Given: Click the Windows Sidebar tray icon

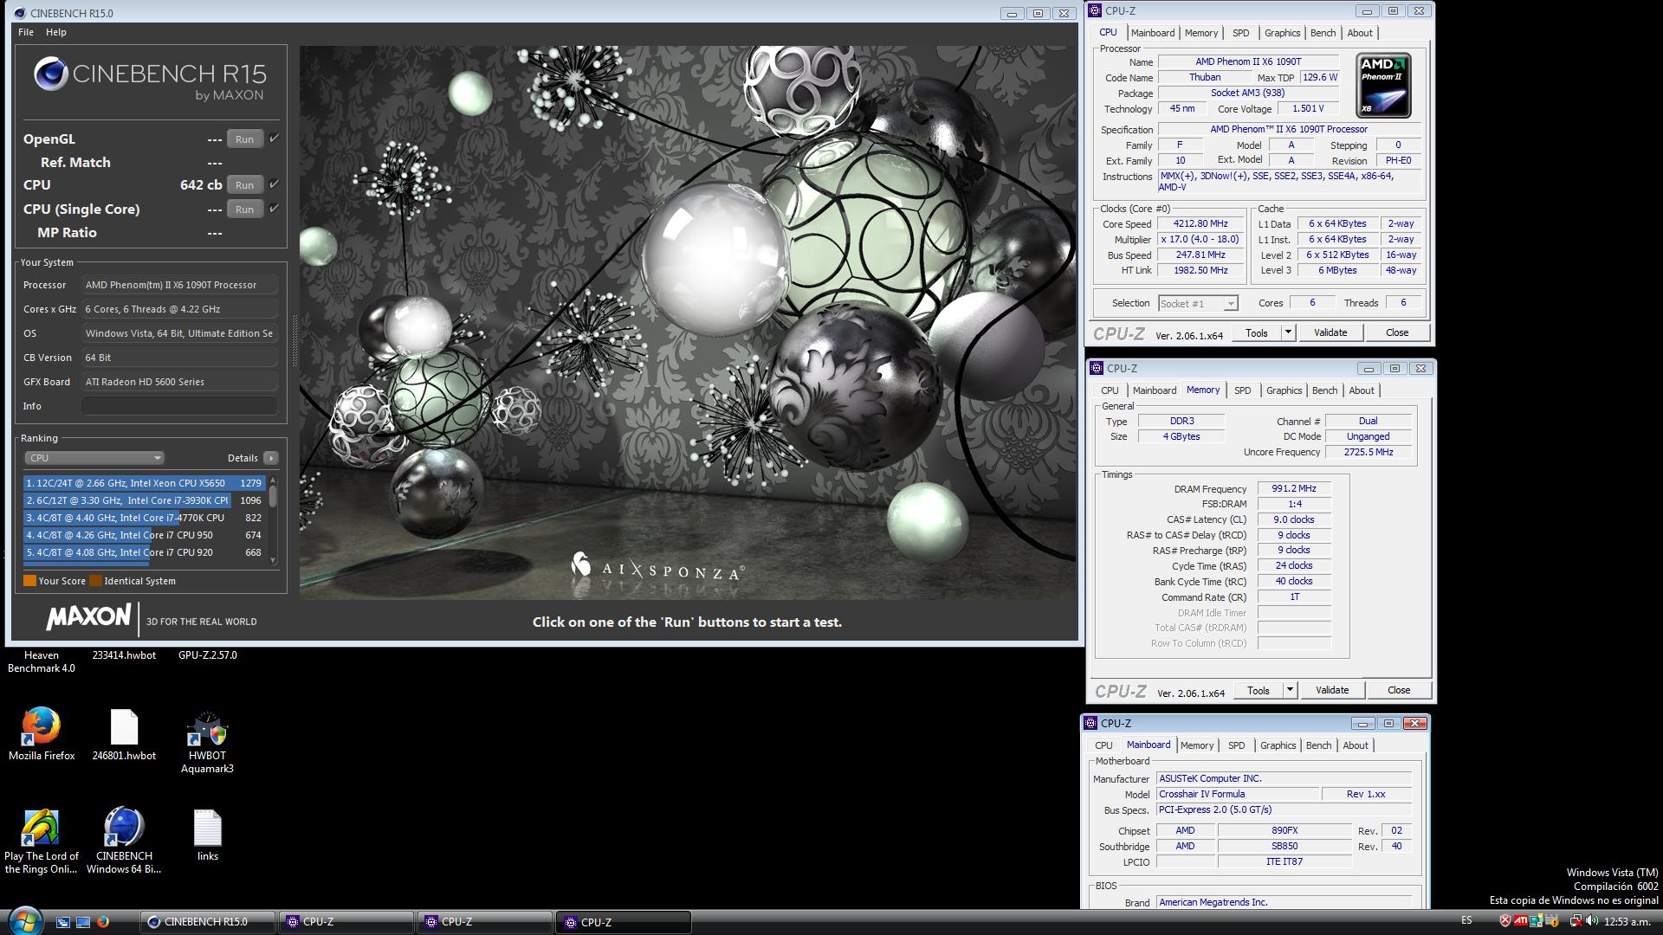Looking at the screenshot, I should pyautogui.click(x=1535, y=920).
